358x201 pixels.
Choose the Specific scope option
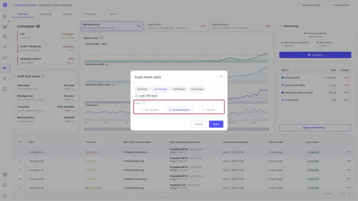pyautogui.click(x=209, y=110)
